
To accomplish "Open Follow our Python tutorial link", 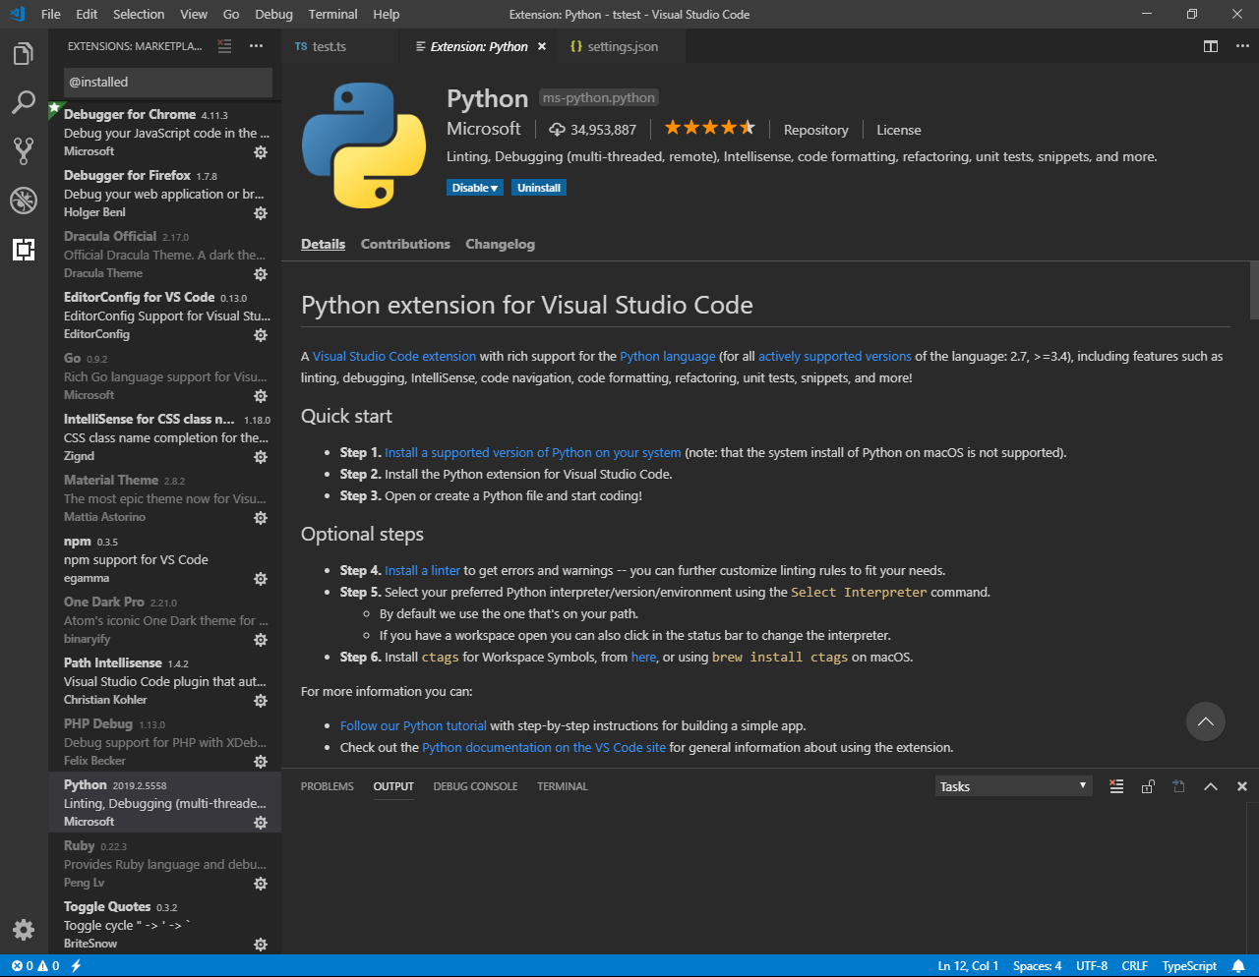I will 413,725.
